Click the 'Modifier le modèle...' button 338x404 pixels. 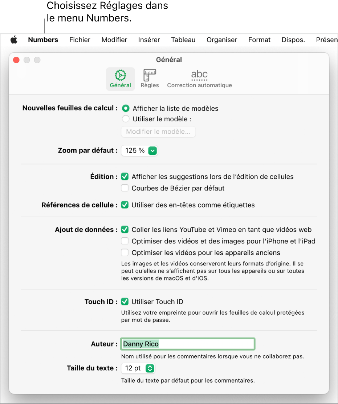[158, 132]
